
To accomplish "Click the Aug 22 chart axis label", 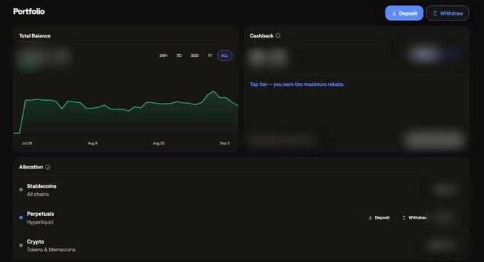I will [159, 143].
